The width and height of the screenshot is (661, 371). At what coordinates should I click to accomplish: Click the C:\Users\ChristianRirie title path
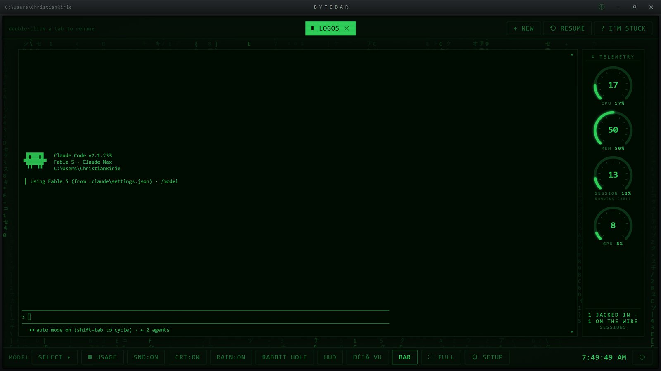38,7
